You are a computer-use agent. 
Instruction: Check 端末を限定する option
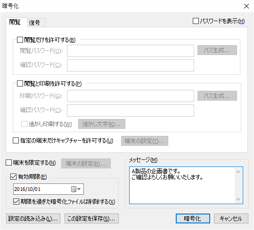click(8, 163)
